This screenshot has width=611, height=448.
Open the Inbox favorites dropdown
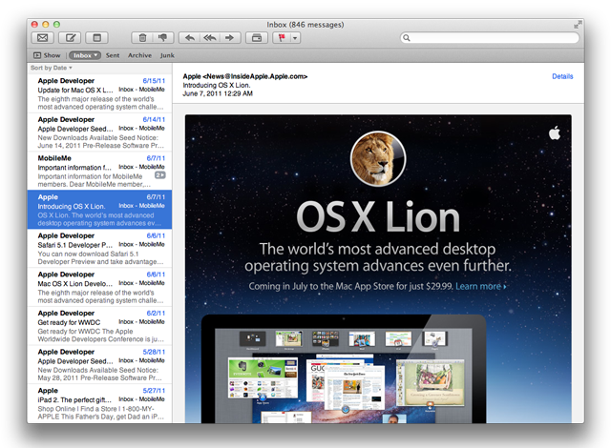85,55
